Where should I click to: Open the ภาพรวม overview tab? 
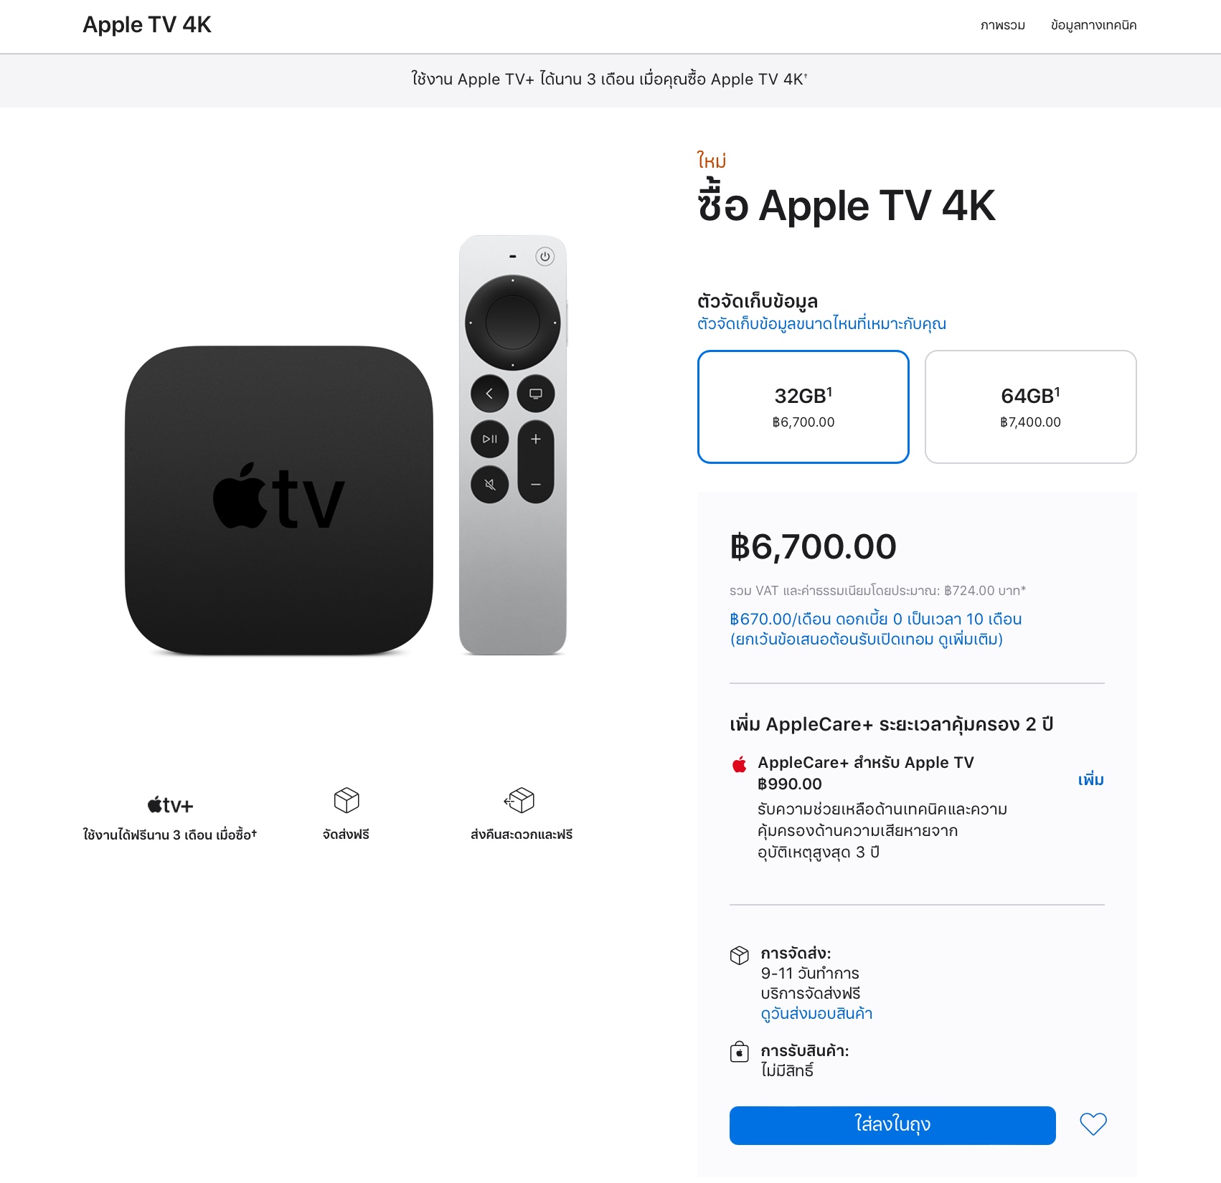tap(1003, 25)
